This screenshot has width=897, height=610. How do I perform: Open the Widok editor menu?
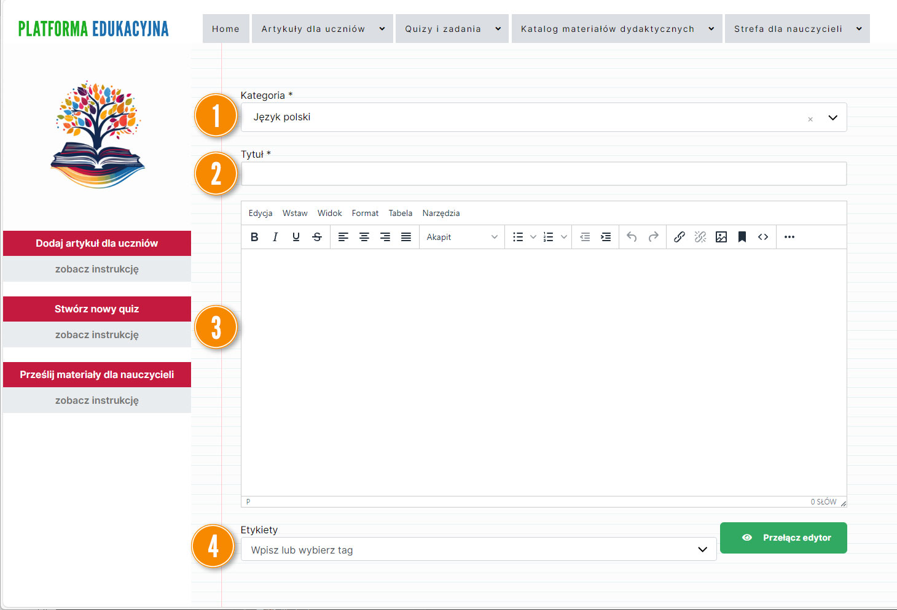click(x=330, y=213)
